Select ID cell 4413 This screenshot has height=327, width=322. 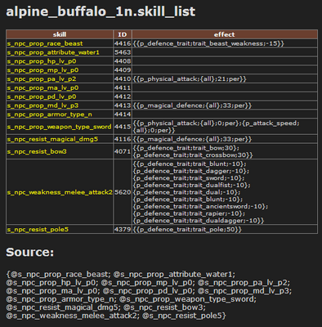123,105
